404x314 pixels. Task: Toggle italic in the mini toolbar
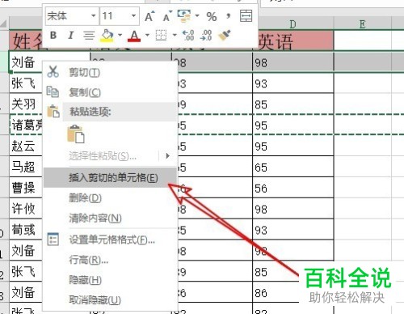[70, 35]
